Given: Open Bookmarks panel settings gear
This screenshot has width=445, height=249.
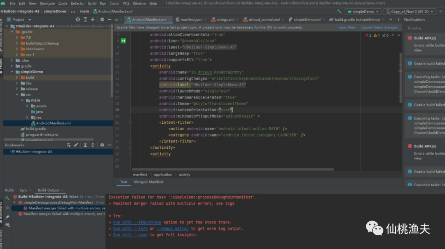Looking at the screenshot, I should 102,145.
